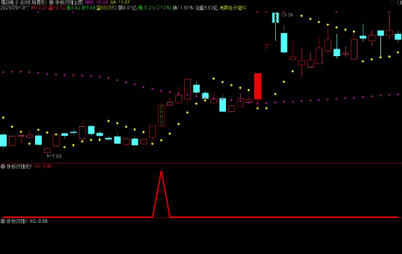The height and width of the screenshot is (254, 402).
Task: Click the peak of the red signal spike
Action: pos(161,172)
